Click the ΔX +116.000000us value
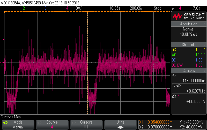207x130 pixels. (x=193, y=81)
